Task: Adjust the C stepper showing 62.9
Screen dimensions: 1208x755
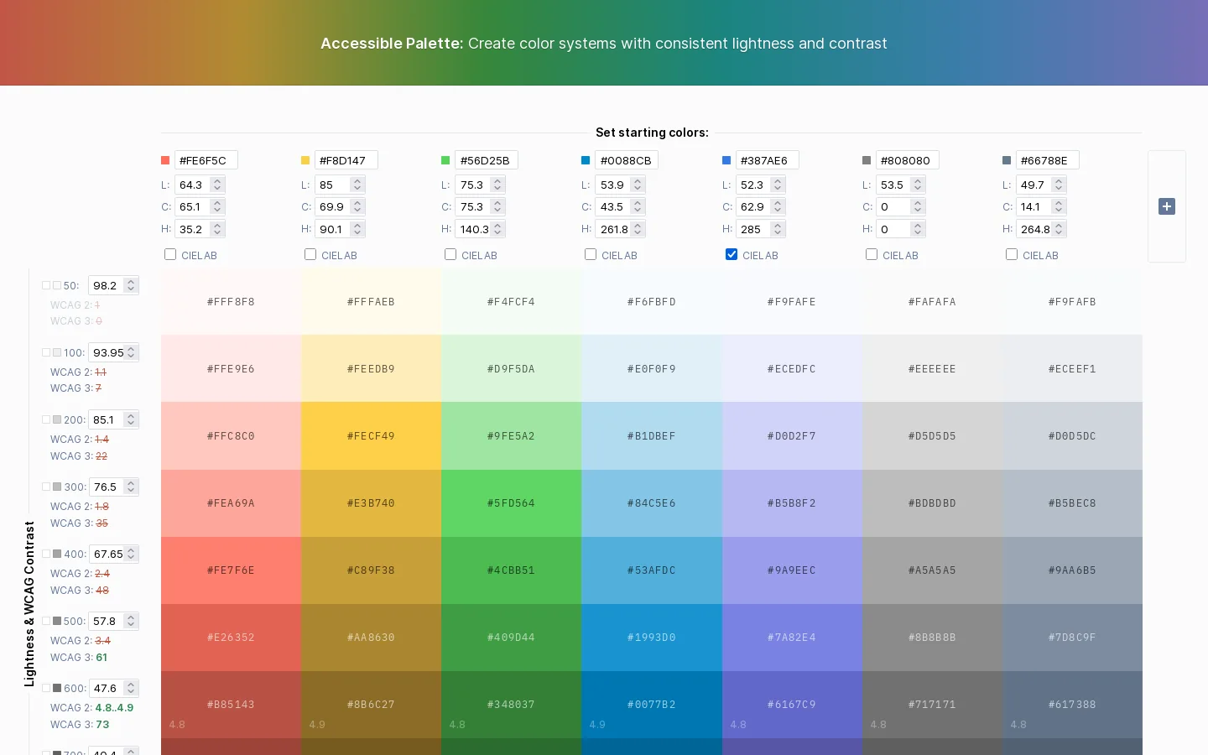Action: tap(778, 206)
